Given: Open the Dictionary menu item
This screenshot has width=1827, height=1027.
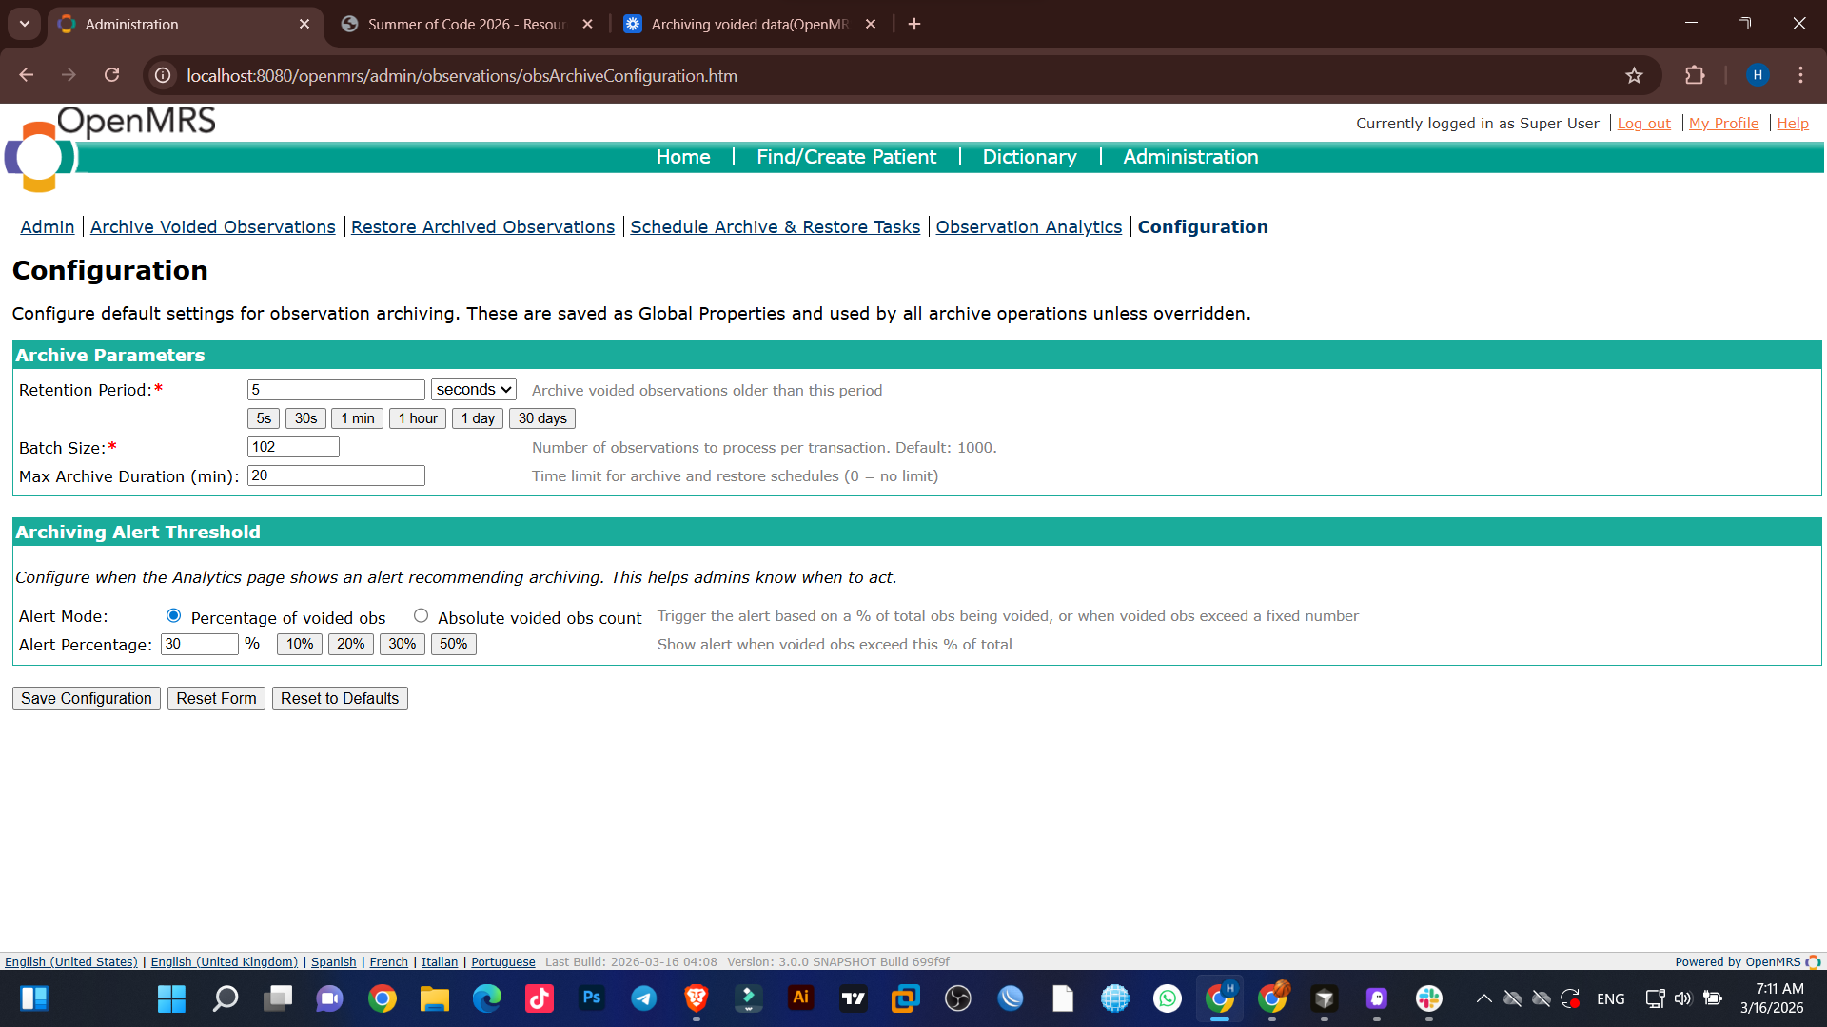Looking at the screenshot, I should 1029,157.
